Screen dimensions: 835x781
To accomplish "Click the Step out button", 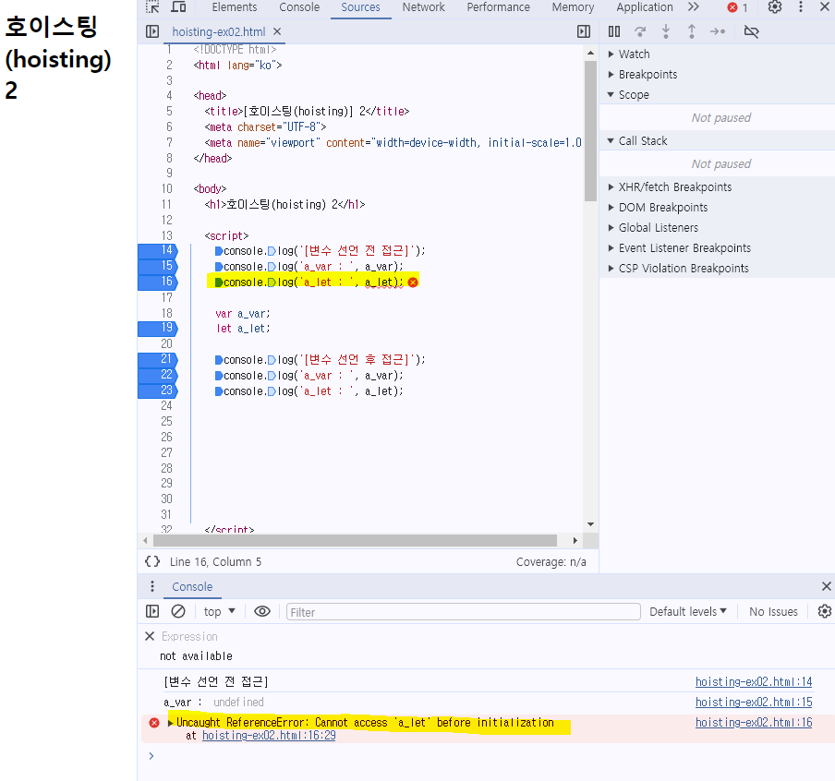I will point(691,32).
